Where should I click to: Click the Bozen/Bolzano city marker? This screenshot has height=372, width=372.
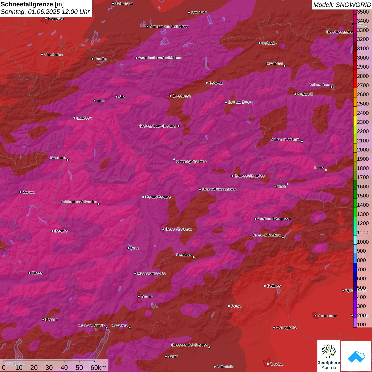point(163,229)
